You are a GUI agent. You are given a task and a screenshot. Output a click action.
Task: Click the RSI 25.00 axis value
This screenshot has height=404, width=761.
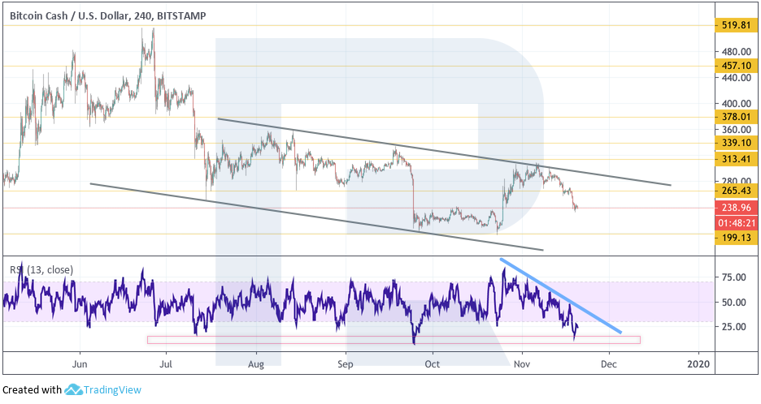(x=734, y=327)
